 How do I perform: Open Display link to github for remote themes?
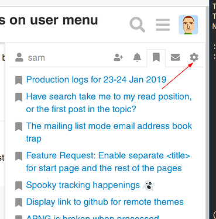(x=105, y=202)
